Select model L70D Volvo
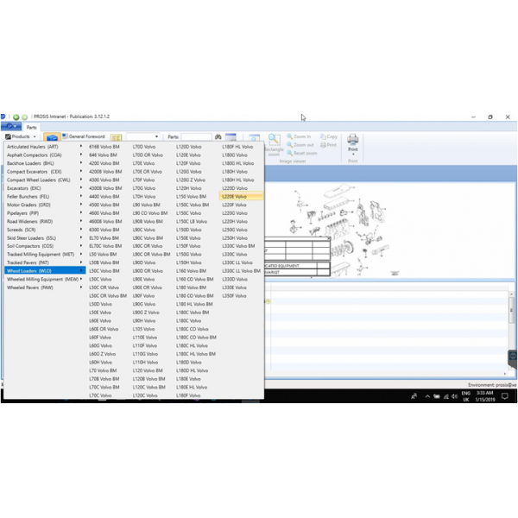Screen dimensions: 518x518 (144, 147)
